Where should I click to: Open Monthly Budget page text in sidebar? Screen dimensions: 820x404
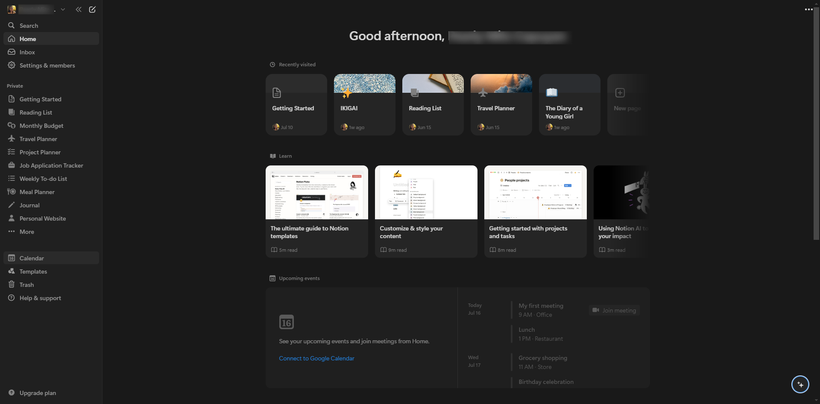(41, 126)
